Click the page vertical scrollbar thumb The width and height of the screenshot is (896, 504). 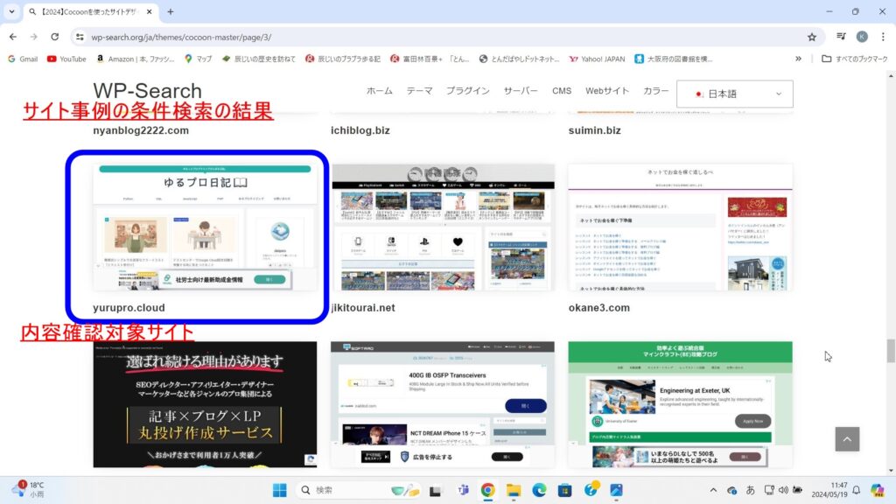891,350
